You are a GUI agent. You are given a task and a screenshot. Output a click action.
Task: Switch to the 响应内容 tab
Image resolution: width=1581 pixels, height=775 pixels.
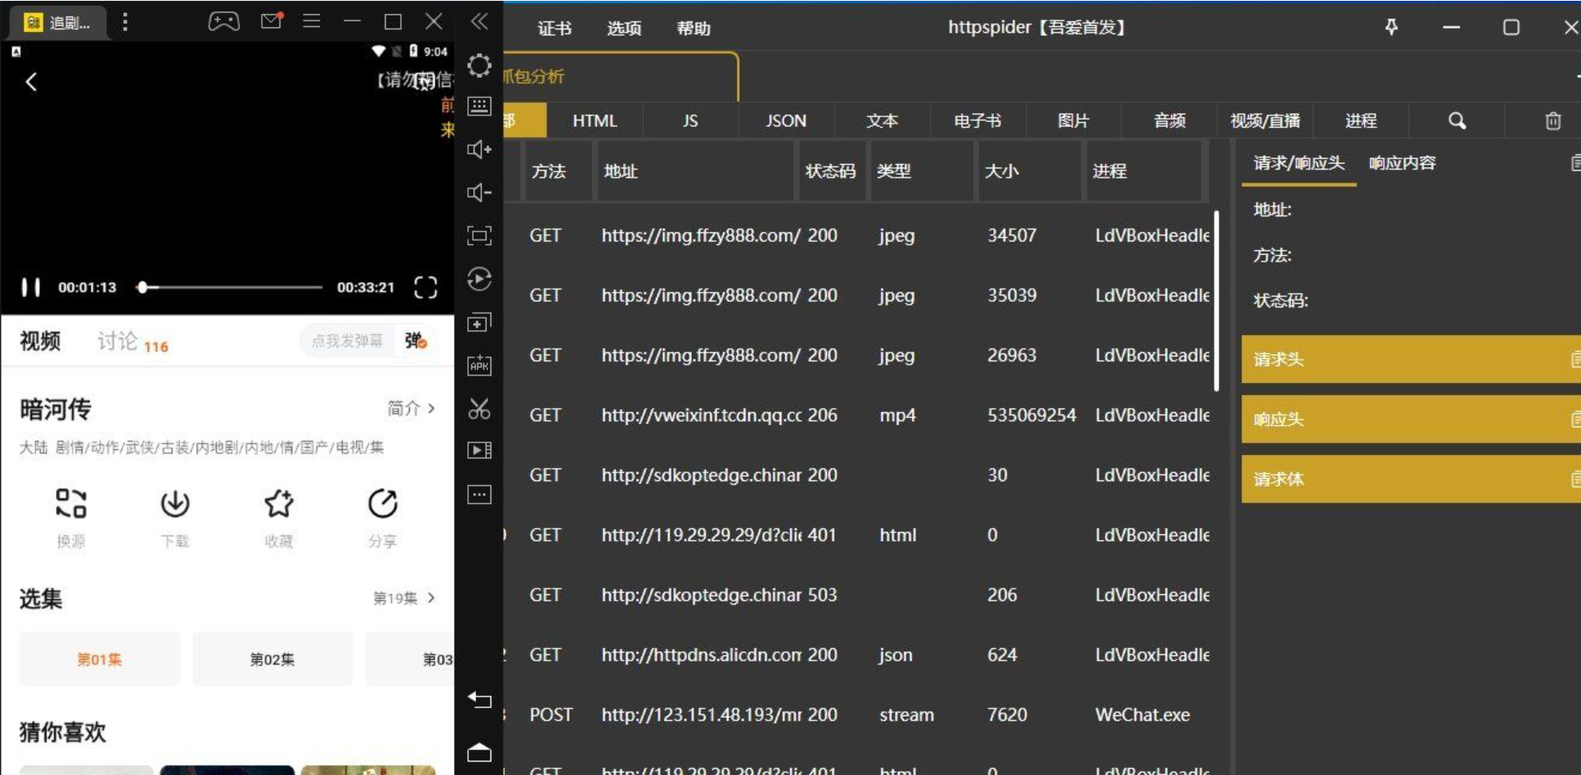(x=1402, y=163)
